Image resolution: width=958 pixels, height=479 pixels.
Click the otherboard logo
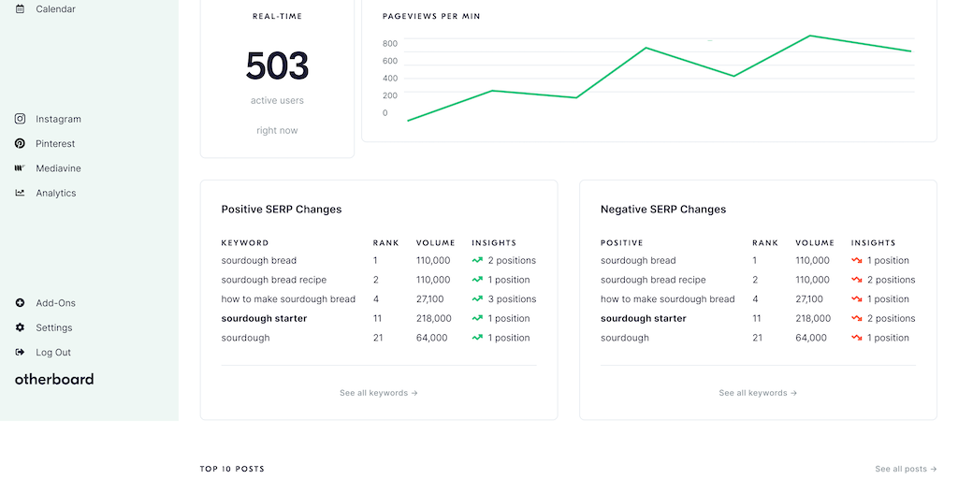click(54, 379)
